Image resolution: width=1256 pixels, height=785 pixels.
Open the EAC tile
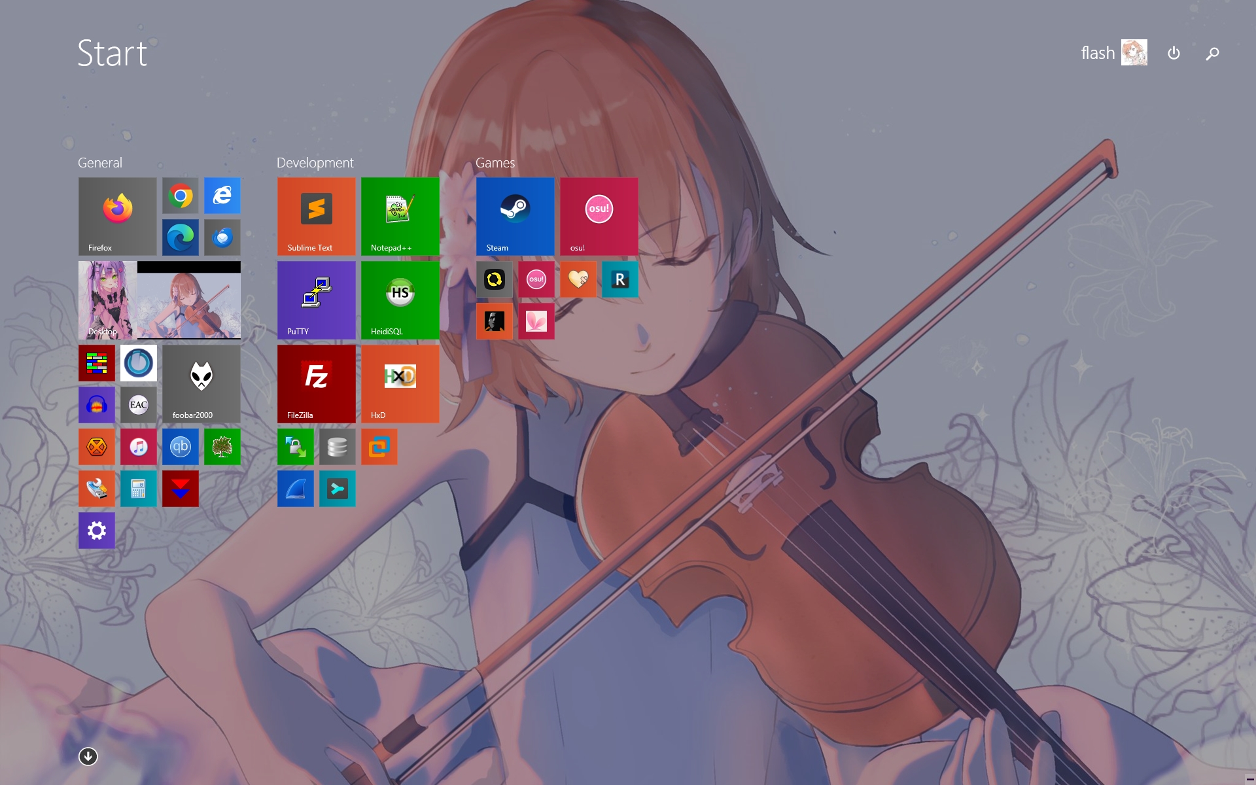click(139, 405)
